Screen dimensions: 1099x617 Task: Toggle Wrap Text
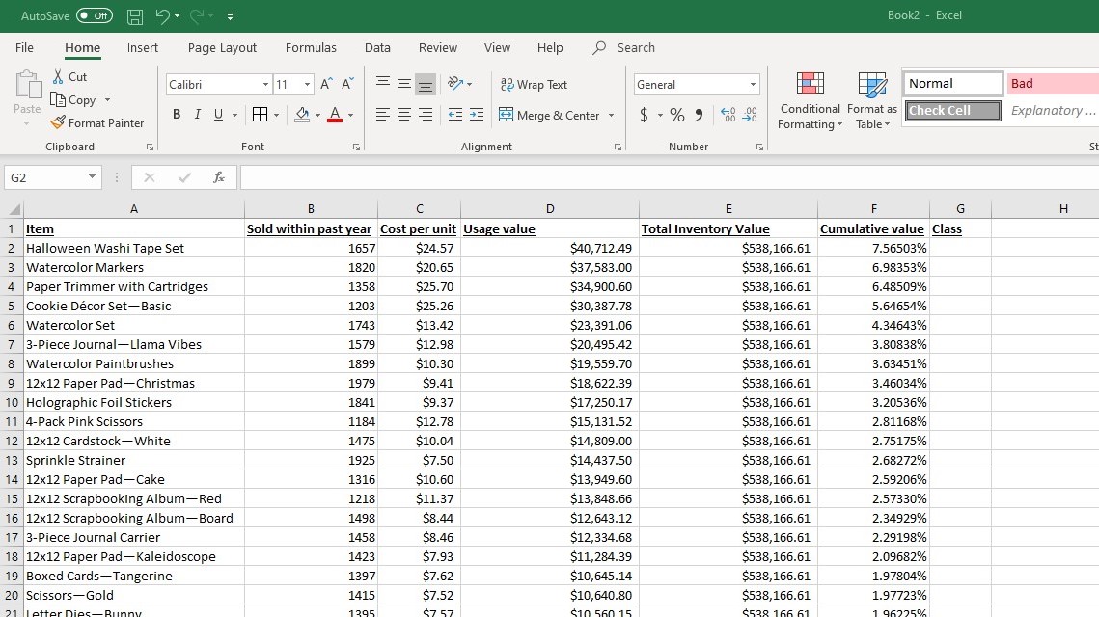(535, 84)
